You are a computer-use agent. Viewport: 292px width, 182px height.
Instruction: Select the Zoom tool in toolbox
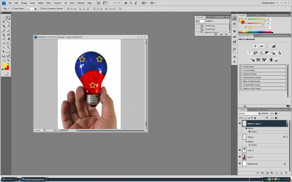click(8, 60)
